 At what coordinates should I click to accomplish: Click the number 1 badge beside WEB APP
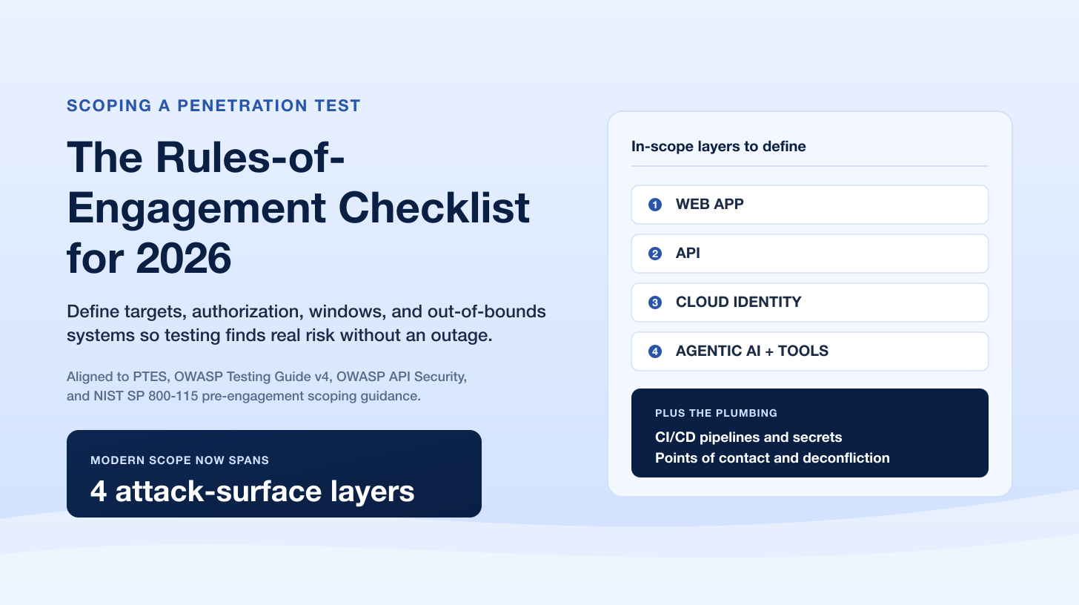tap(655, 205)
